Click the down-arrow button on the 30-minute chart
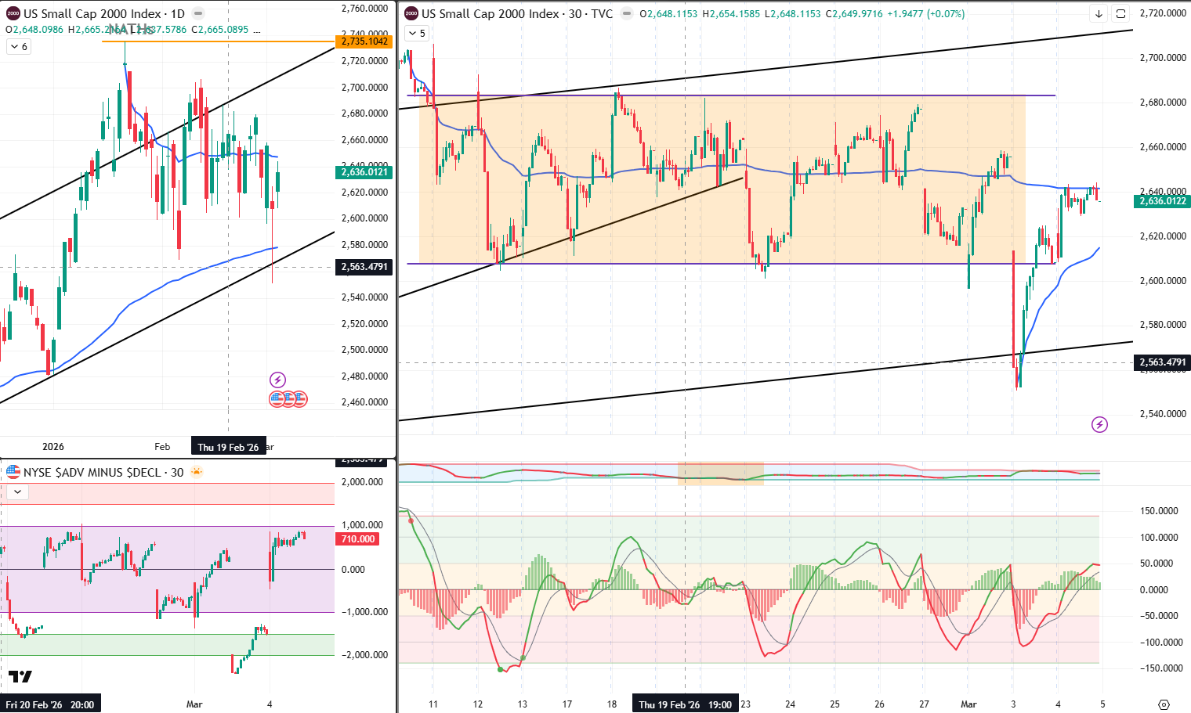Screen dimensions: 1191x713 click(1099, 14)
